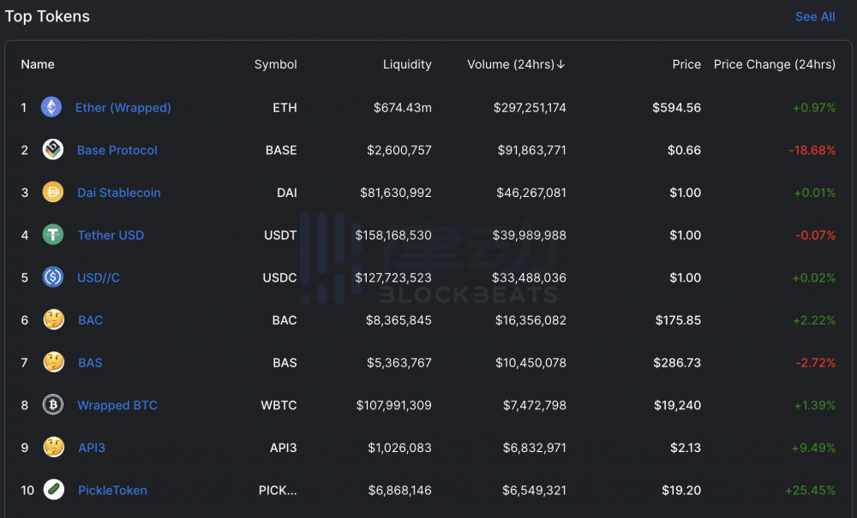Sort tokens by Liquidity header
Viewport: 857px width, 518px height.
pyautogui.click(x=407, y=64)
